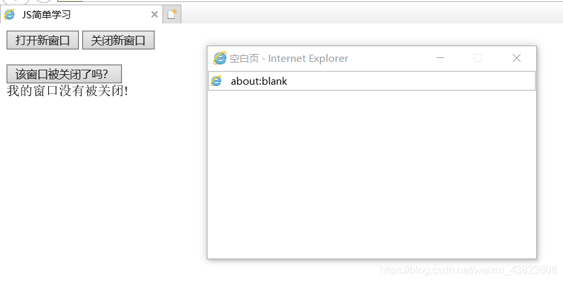Viewport: 563px width, 282px height.
Task: Click the 我的窗口没有被关闭! result text
Action: tap(67, 91)
